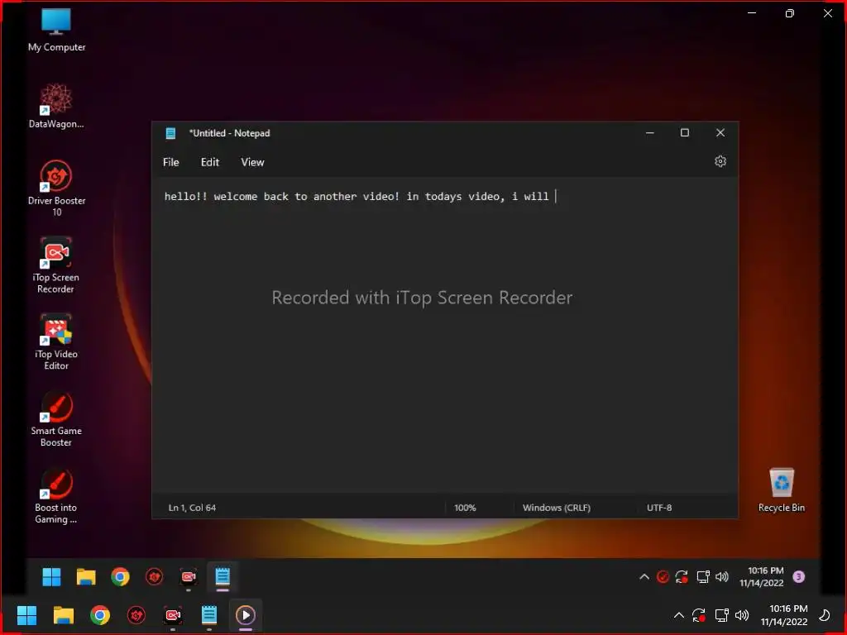Select Notepad on the inner recorded taskbar

(x=223, y=577)
